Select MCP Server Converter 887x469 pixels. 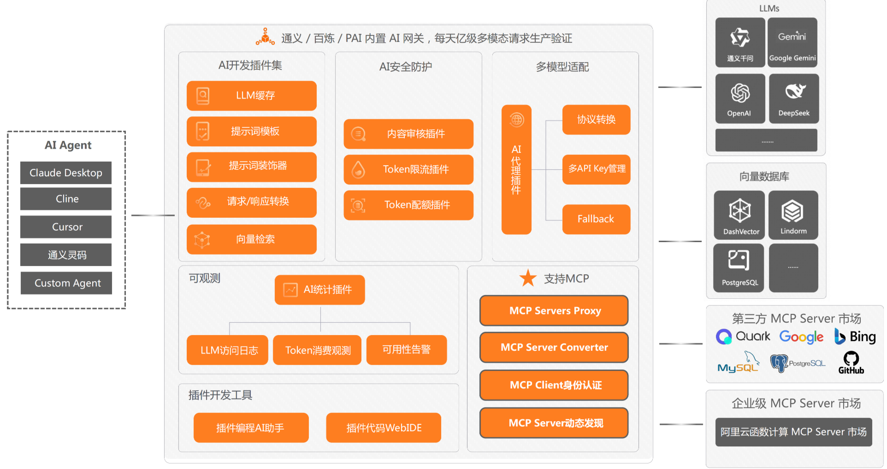(554, 347)
